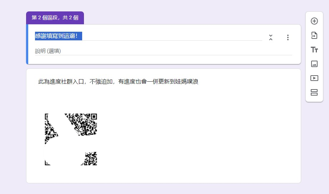Collapse the section using the chevron arrows
329x194 pixels.
[271, 37]
